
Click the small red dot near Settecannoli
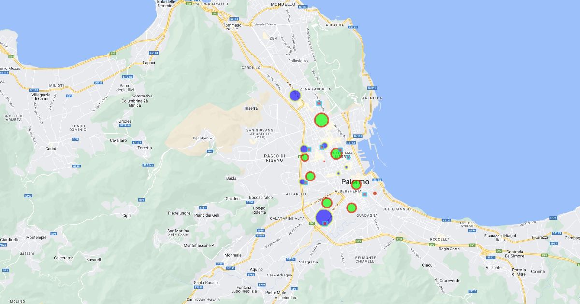point(375,193)
